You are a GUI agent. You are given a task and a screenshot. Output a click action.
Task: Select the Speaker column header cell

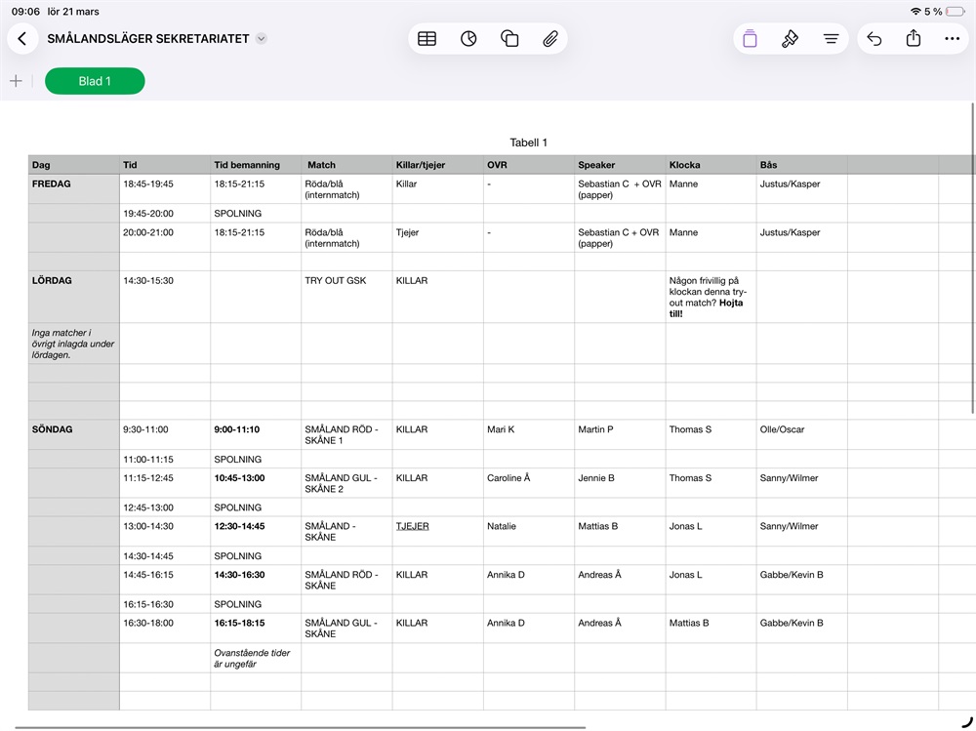point(619,165)
